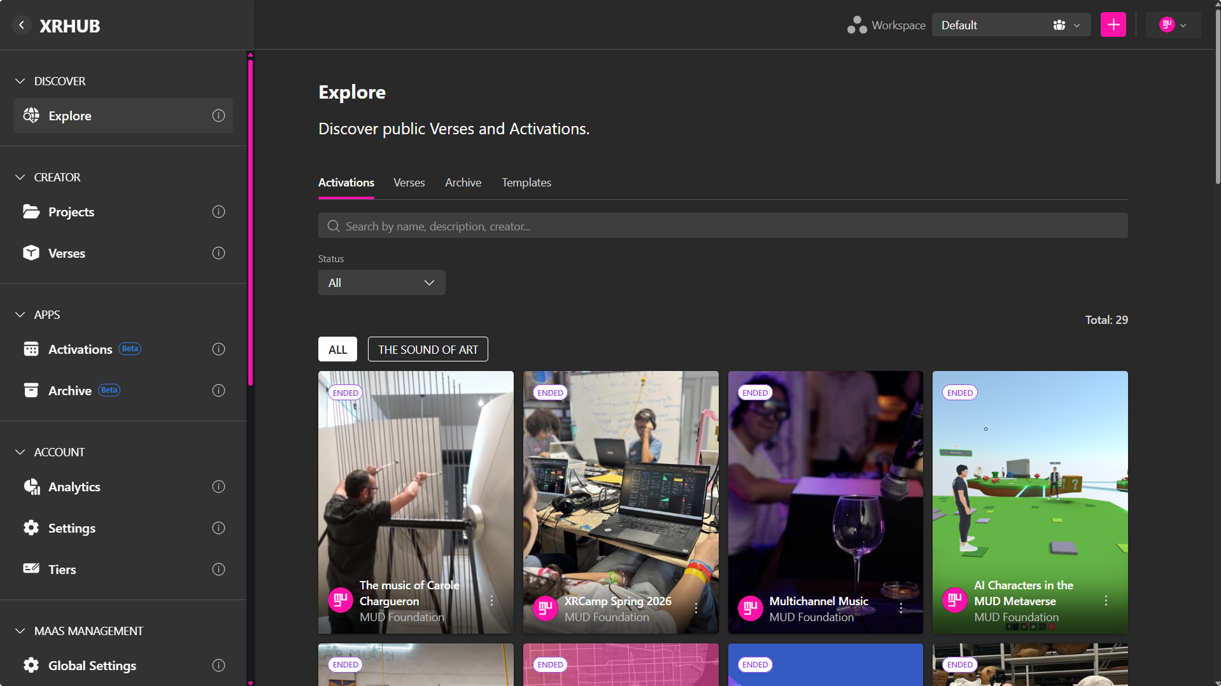Show info for Tiers item
The width and height of the screenshot is (1221, 686).
tap(218, 570)
